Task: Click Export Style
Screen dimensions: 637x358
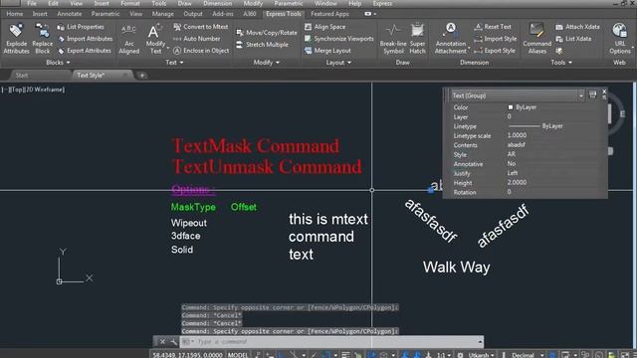Action: (495, 51)
